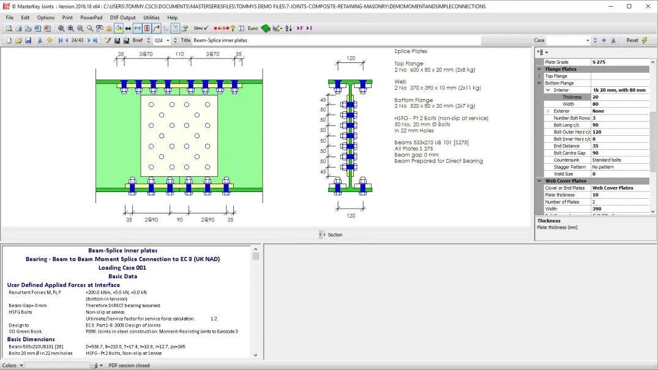Toggle the red flag line icon
This screenshot has width=658, height=370.
(157, 28)
